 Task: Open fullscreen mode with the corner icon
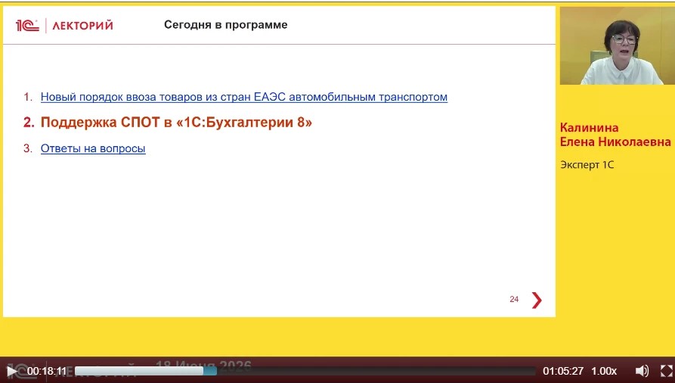[x=667, y=371]
